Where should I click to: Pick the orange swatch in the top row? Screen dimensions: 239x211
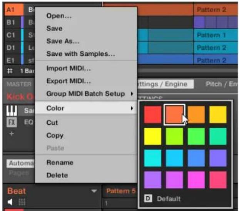(196, 115)
